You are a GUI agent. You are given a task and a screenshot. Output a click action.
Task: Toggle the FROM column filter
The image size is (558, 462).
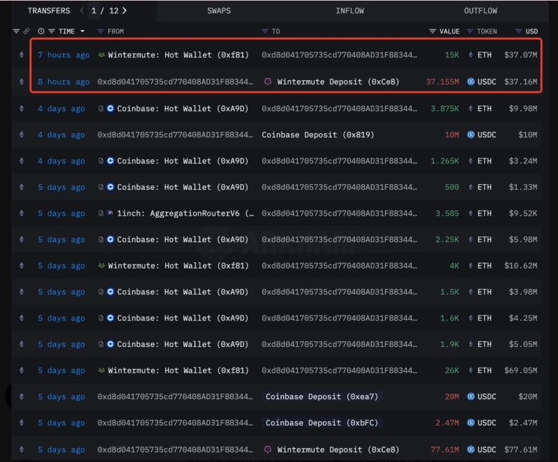[x=100, y=31]
